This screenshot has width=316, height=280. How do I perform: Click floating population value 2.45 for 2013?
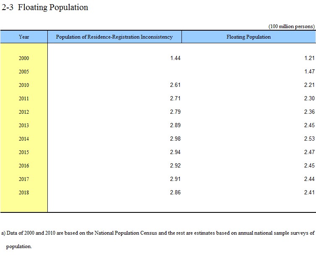click(x=309, y=126)
